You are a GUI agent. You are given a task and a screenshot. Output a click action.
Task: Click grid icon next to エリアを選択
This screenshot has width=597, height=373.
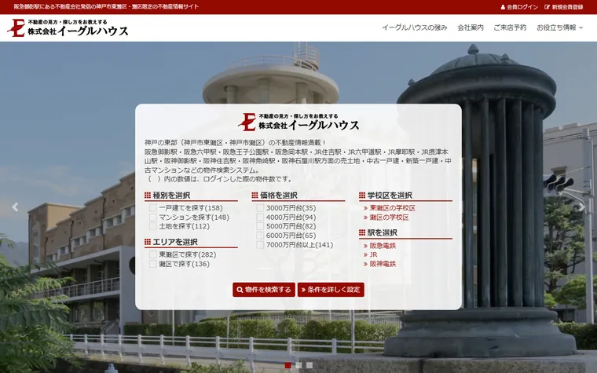tap(148, 242)
